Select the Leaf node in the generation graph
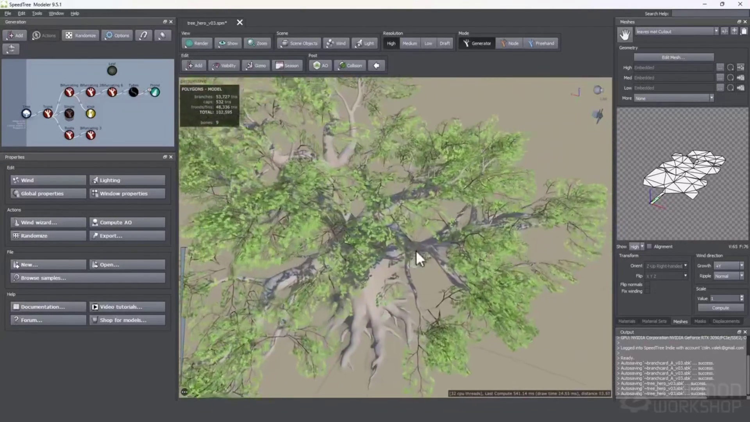750x422 pixels. coord(112,71)
